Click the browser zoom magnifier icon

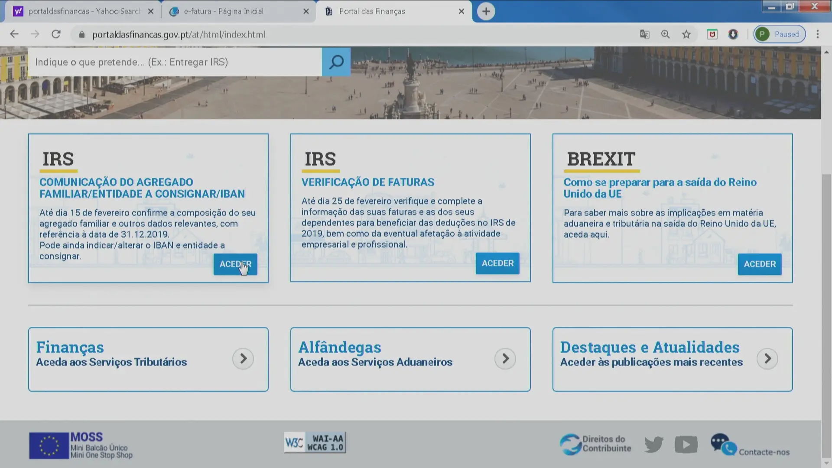[x=665, y=34]
